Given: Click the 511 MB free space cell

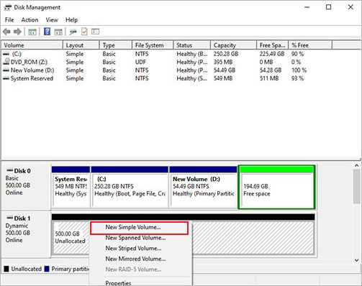Looking at the screenshot, I should point(269,78).
